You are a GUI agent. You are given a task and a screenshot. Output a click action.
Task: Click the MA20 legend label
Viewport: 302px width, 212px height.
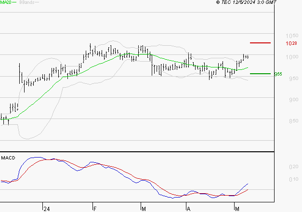[x=6, y=2]
